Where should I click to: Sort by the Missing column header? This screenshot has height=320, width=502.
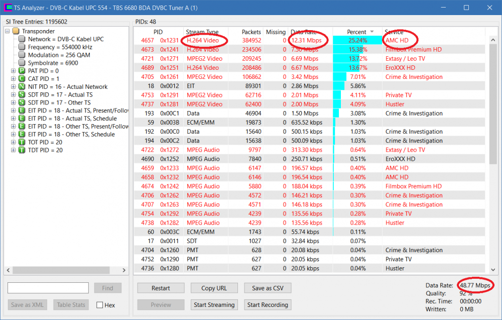[275, 32]
